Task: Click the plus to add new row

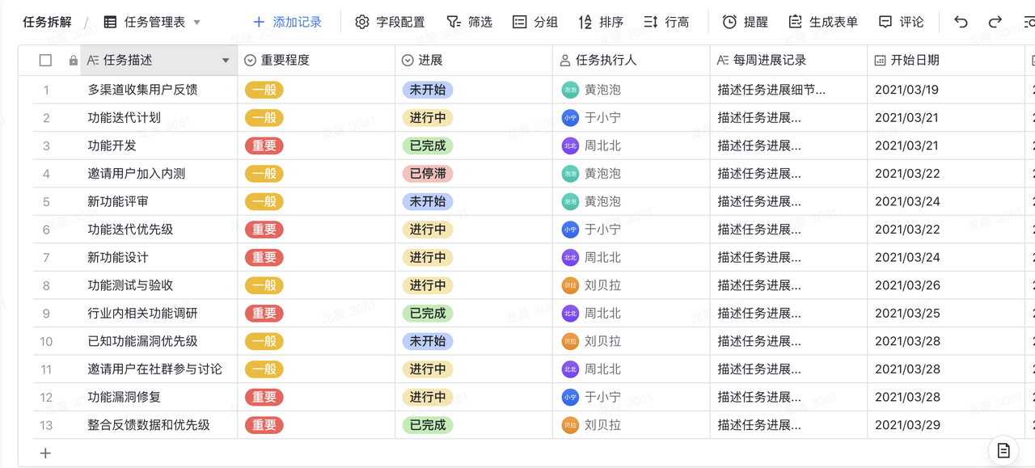Action: pos(45,453)
